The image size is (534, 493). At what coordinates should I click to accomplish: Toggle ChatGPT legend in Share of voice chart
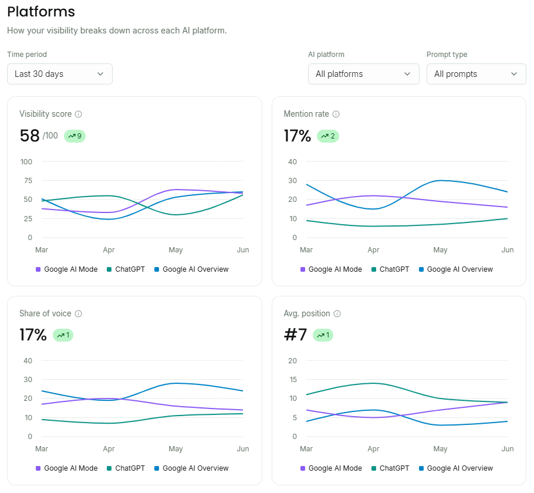point(126,468)
